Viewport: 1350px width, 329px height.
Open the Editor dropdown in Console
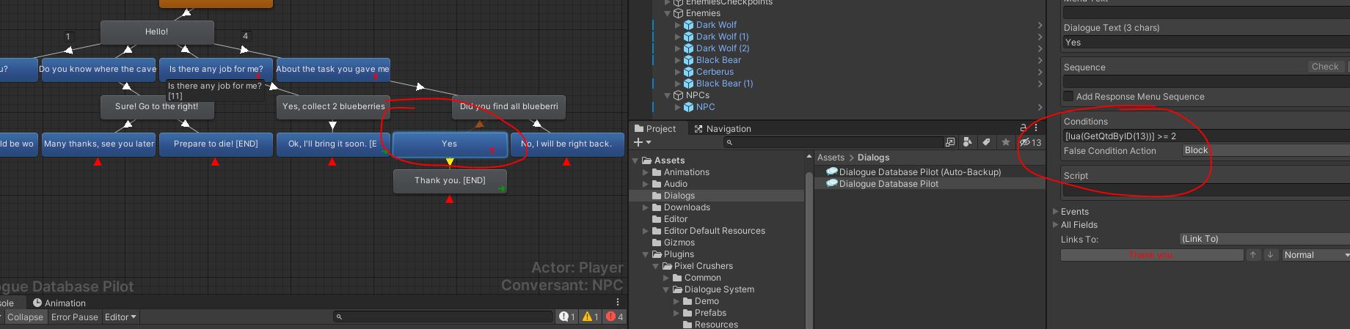click(x=120, y=317)
